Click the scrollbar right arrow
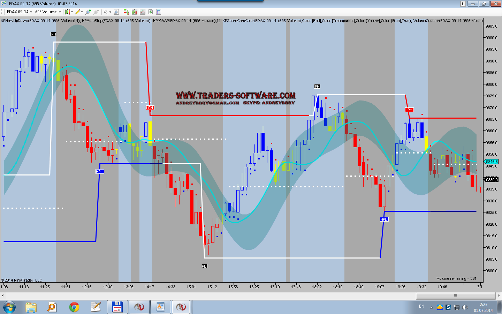 [499, 296]
